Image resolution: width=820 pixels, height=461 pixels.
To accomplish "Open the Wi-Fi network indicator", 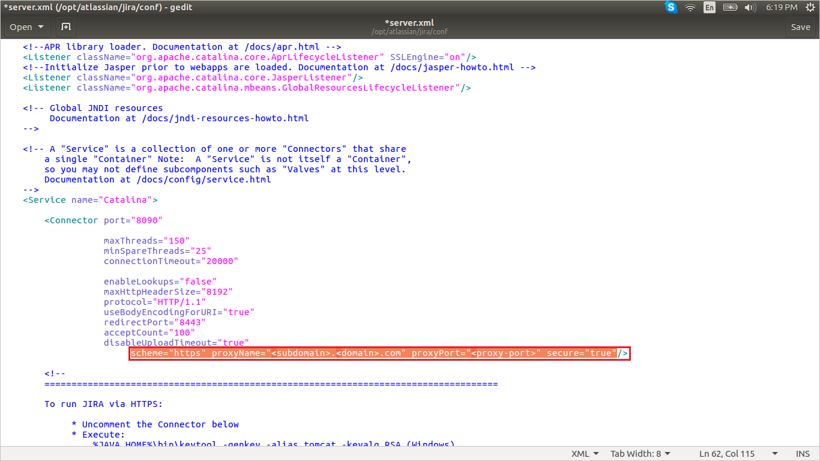I will (690, 7).
